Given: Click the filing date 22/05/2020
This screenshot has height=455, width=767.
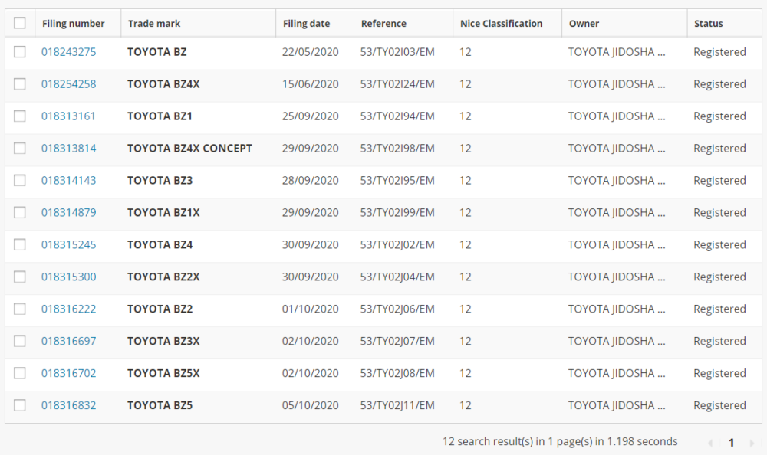Looking at the screenshot, I should click(310, 52).
